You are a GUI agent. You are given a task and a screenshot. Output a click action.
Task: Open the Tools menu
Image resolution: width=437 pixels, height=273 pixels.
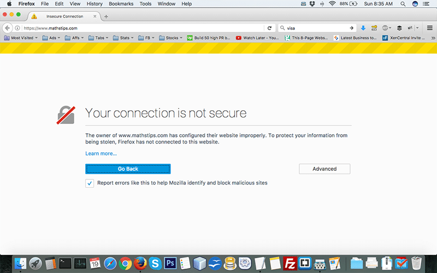tap(145, 4)
